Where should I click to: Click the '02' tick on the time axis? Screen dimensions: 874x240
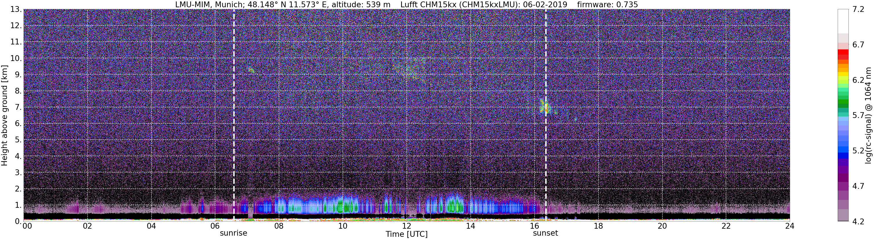pos(87,226)
